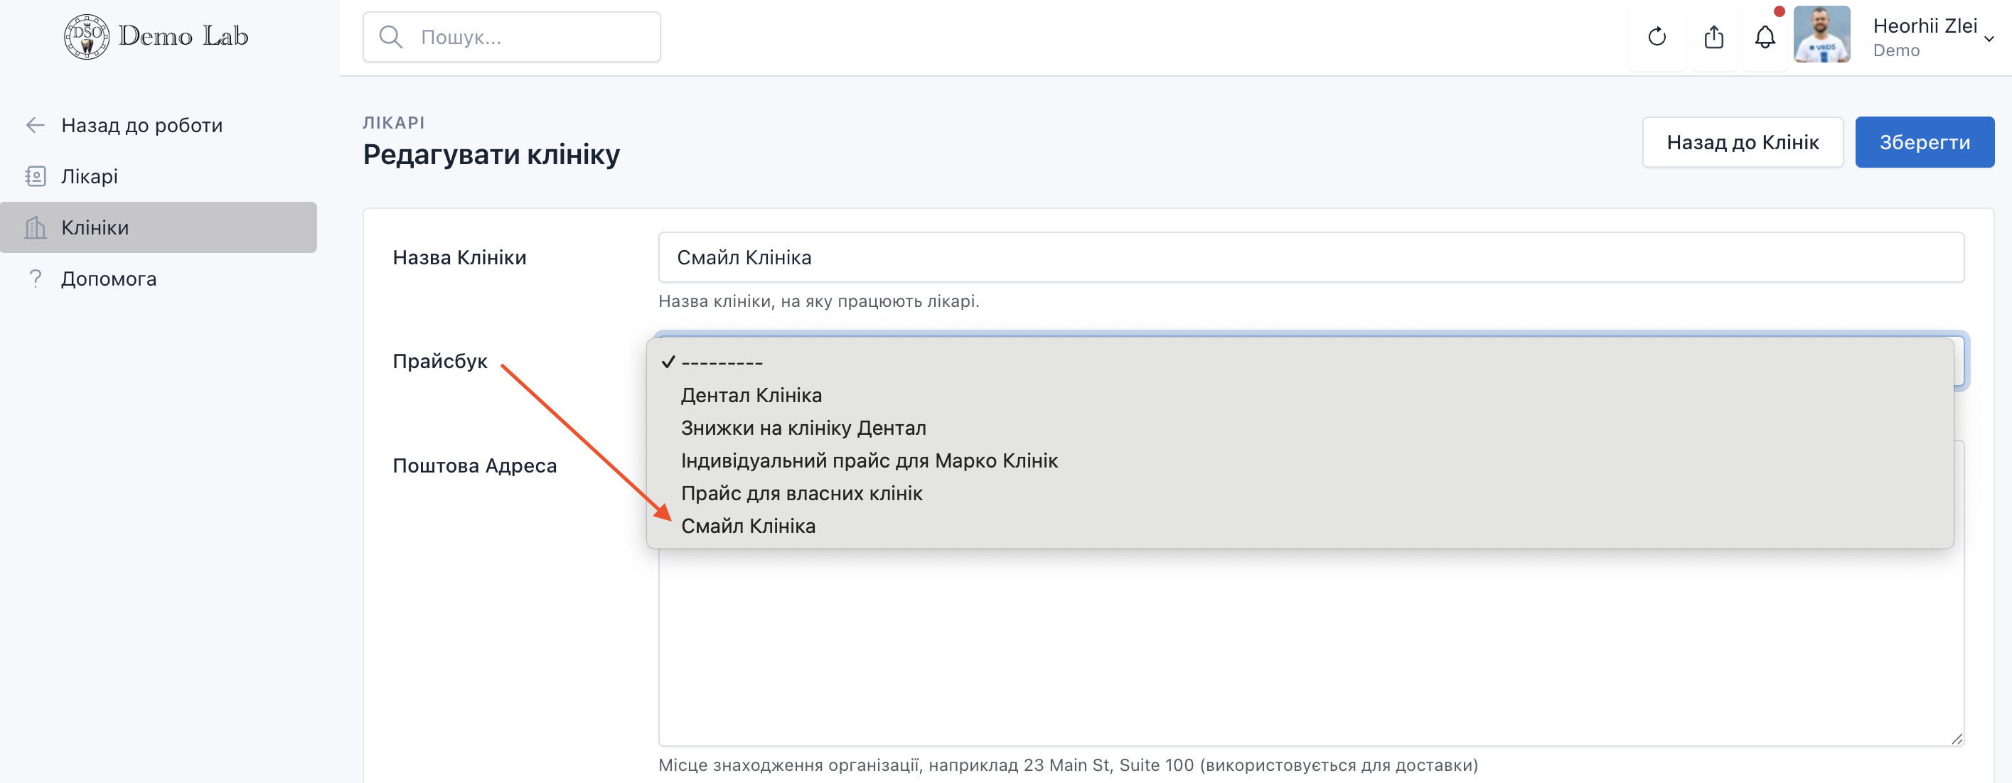This screenshot has height=783, width=2012.
Task: Click the Допомога question mark icon
Action: point(35,279)
